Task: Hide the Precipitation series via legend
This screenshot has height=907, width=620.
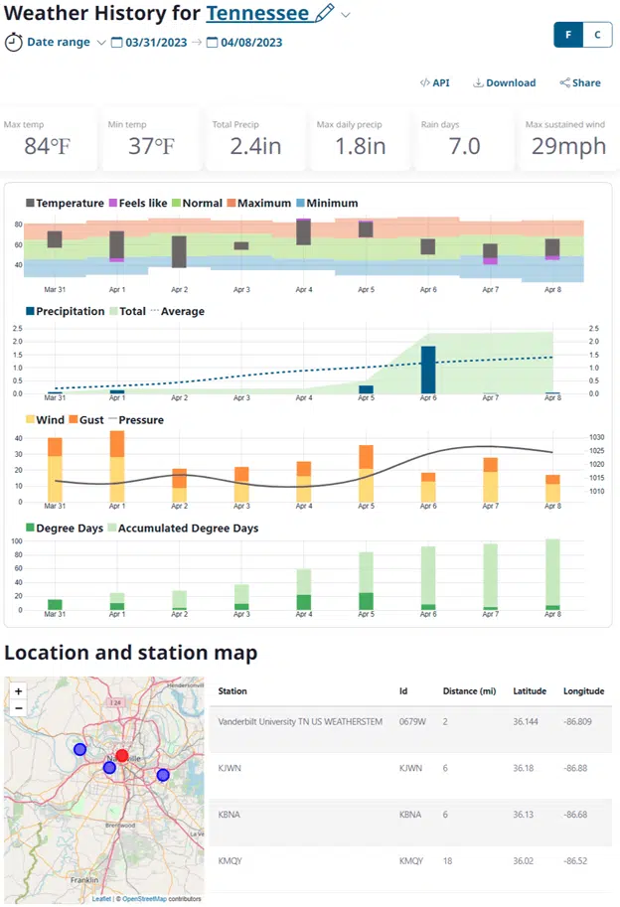Action: (65, 311)
